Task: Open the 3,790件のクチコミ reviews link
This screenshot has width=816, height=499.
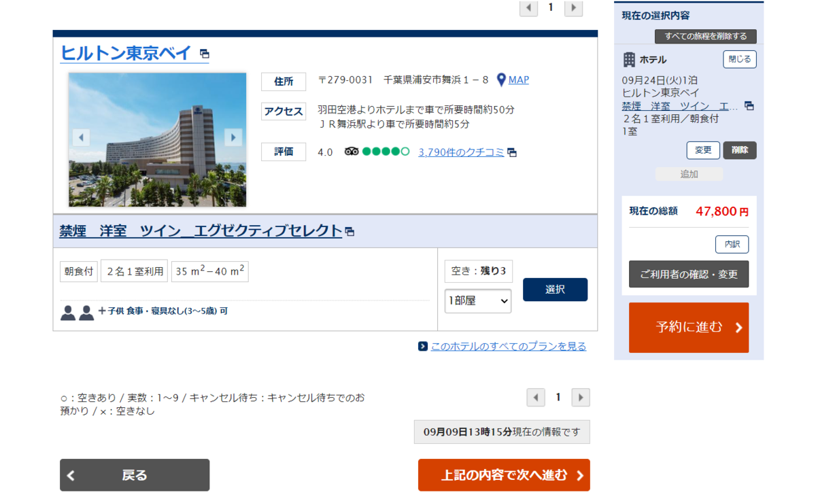Action: click(x=461, y=152)
